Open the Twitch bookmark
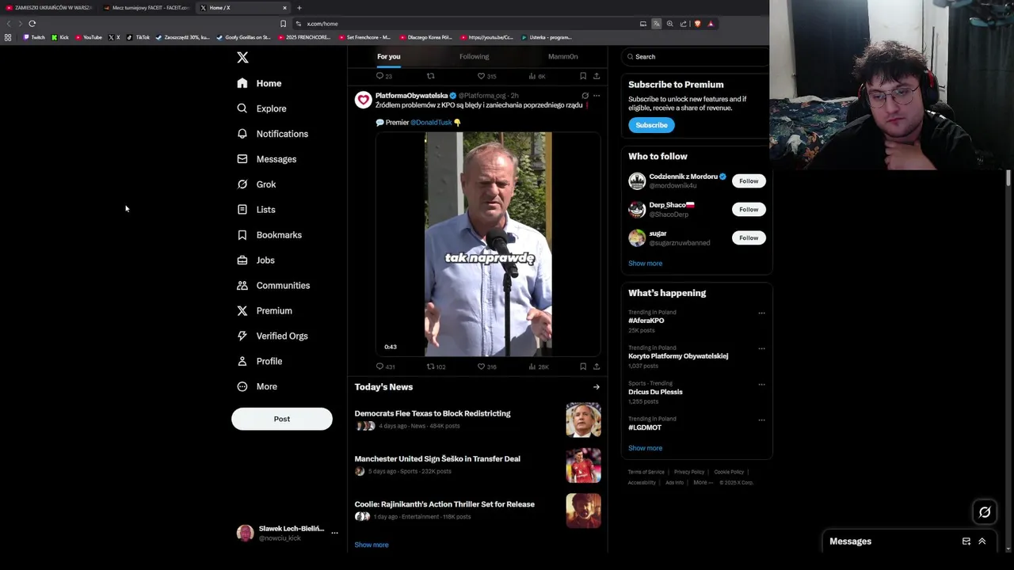The image size is (1014, 570). (34, 37)
